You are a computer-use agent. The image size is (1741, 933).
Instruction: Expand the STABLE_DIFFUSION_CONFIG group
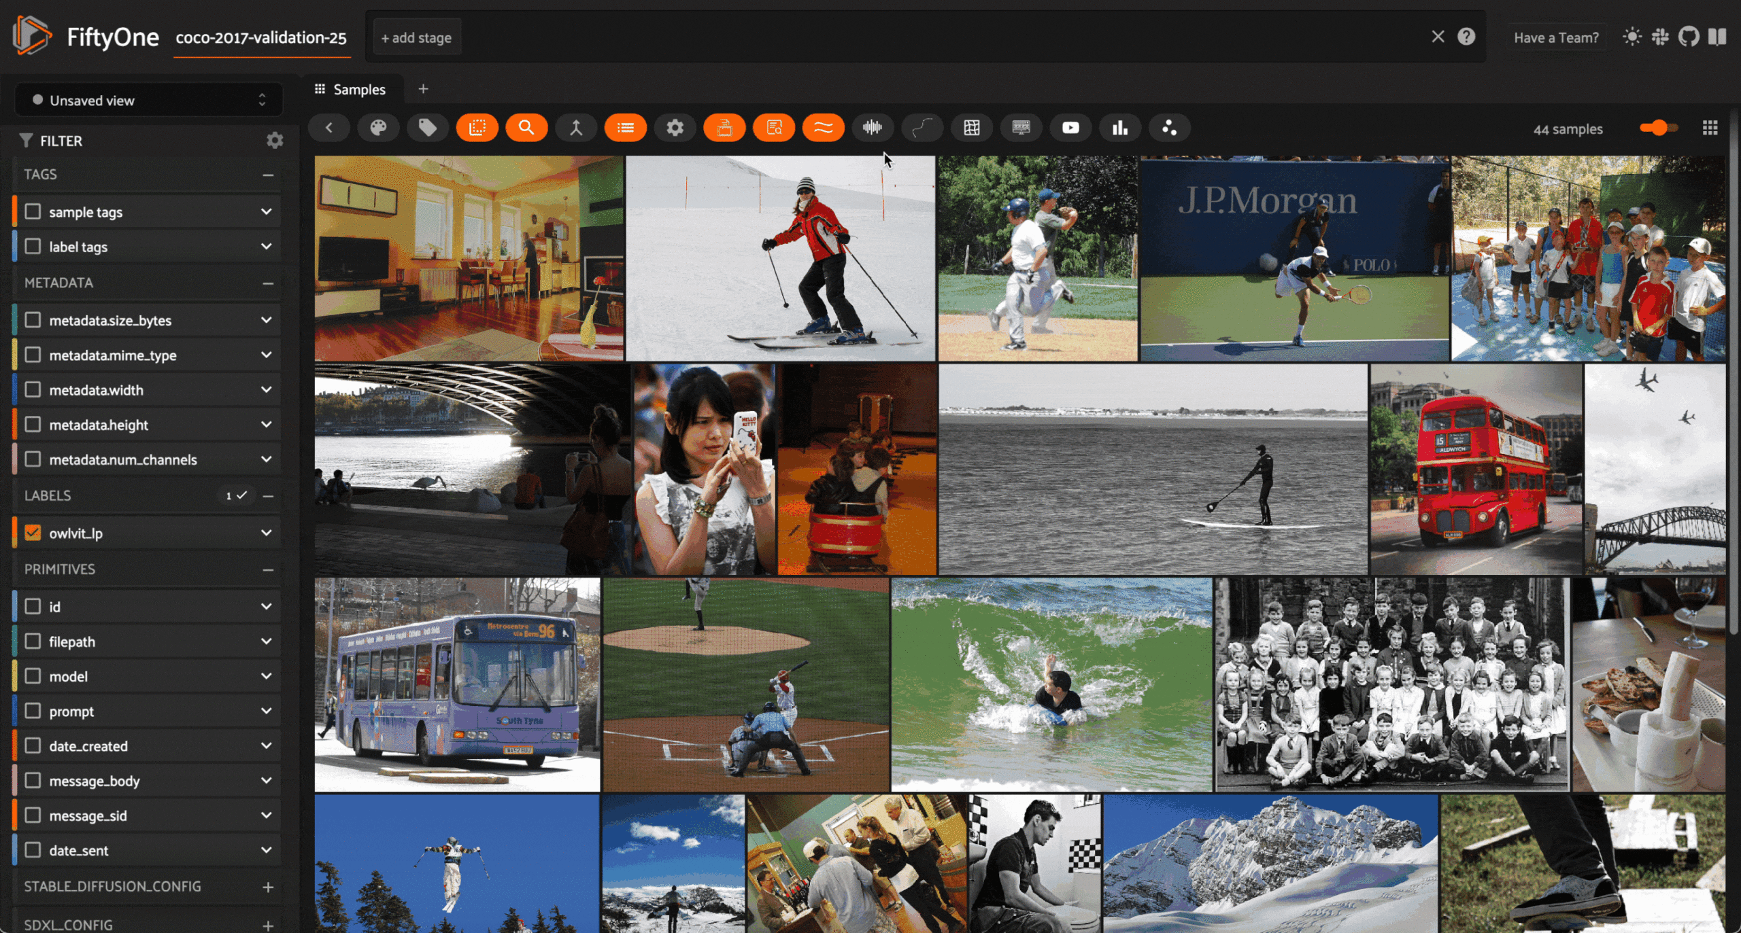tap(268, 887)
